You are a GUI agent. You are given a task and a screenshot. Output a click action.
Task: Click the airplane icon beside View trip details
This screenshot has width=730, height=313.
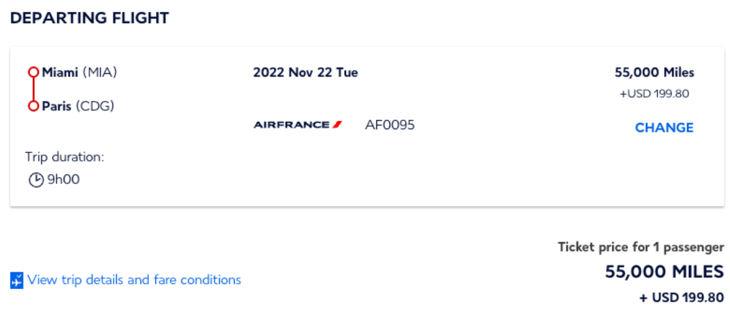(17, 280)
